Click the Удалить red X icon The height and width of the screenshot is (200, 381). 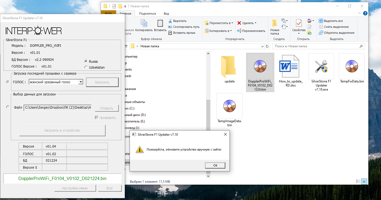(x=239, y=23)
